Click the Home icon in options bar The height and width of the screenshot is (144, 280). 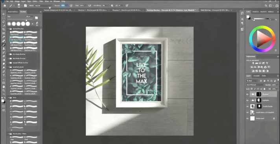pos(5,6)
